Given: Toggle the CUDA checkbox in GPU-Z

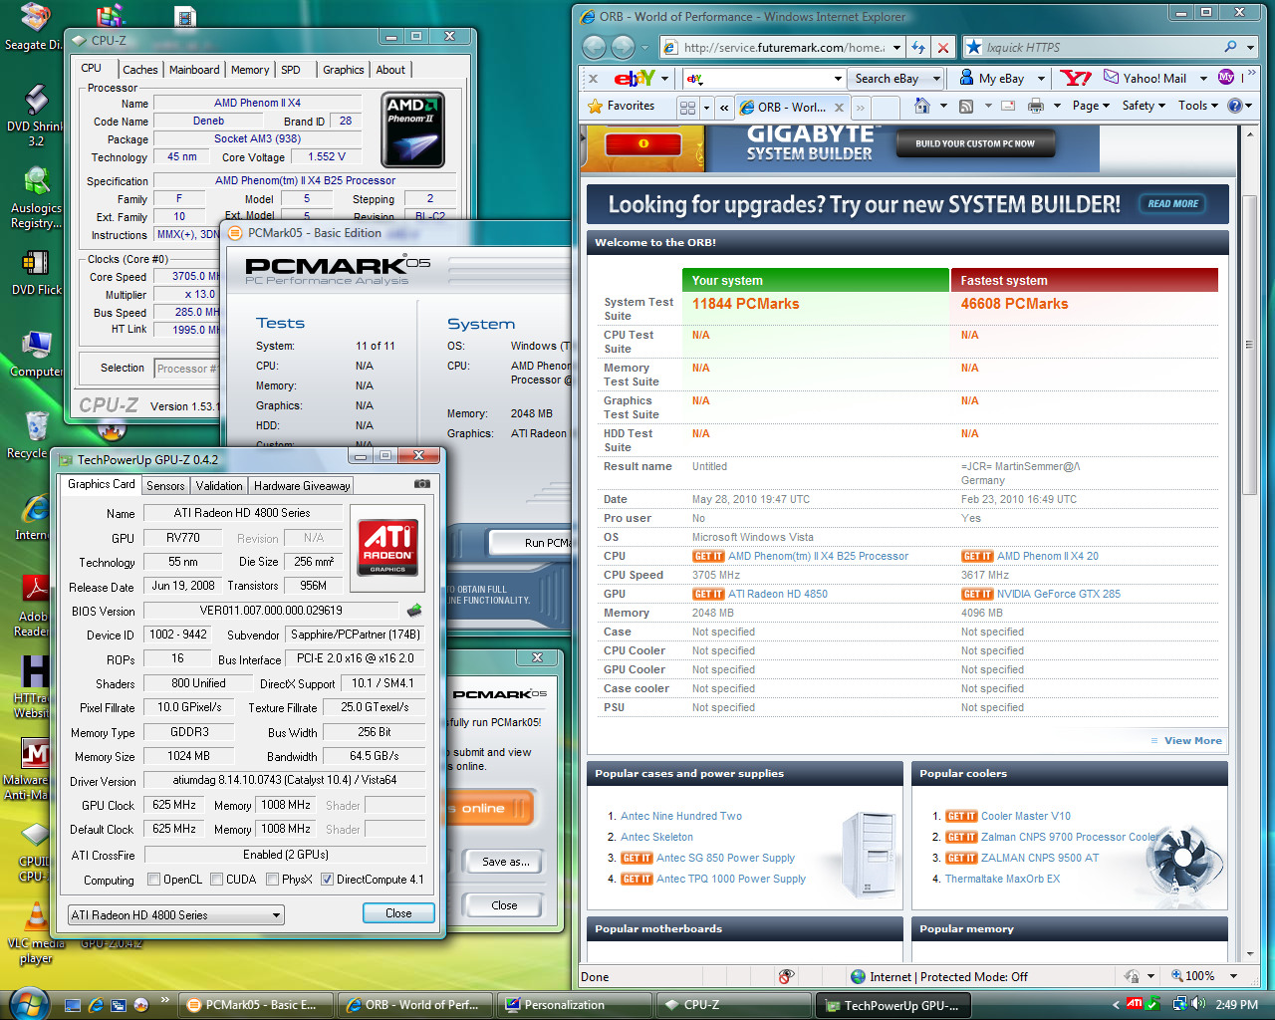Looking at the screenshot, I should pos(216,880).
